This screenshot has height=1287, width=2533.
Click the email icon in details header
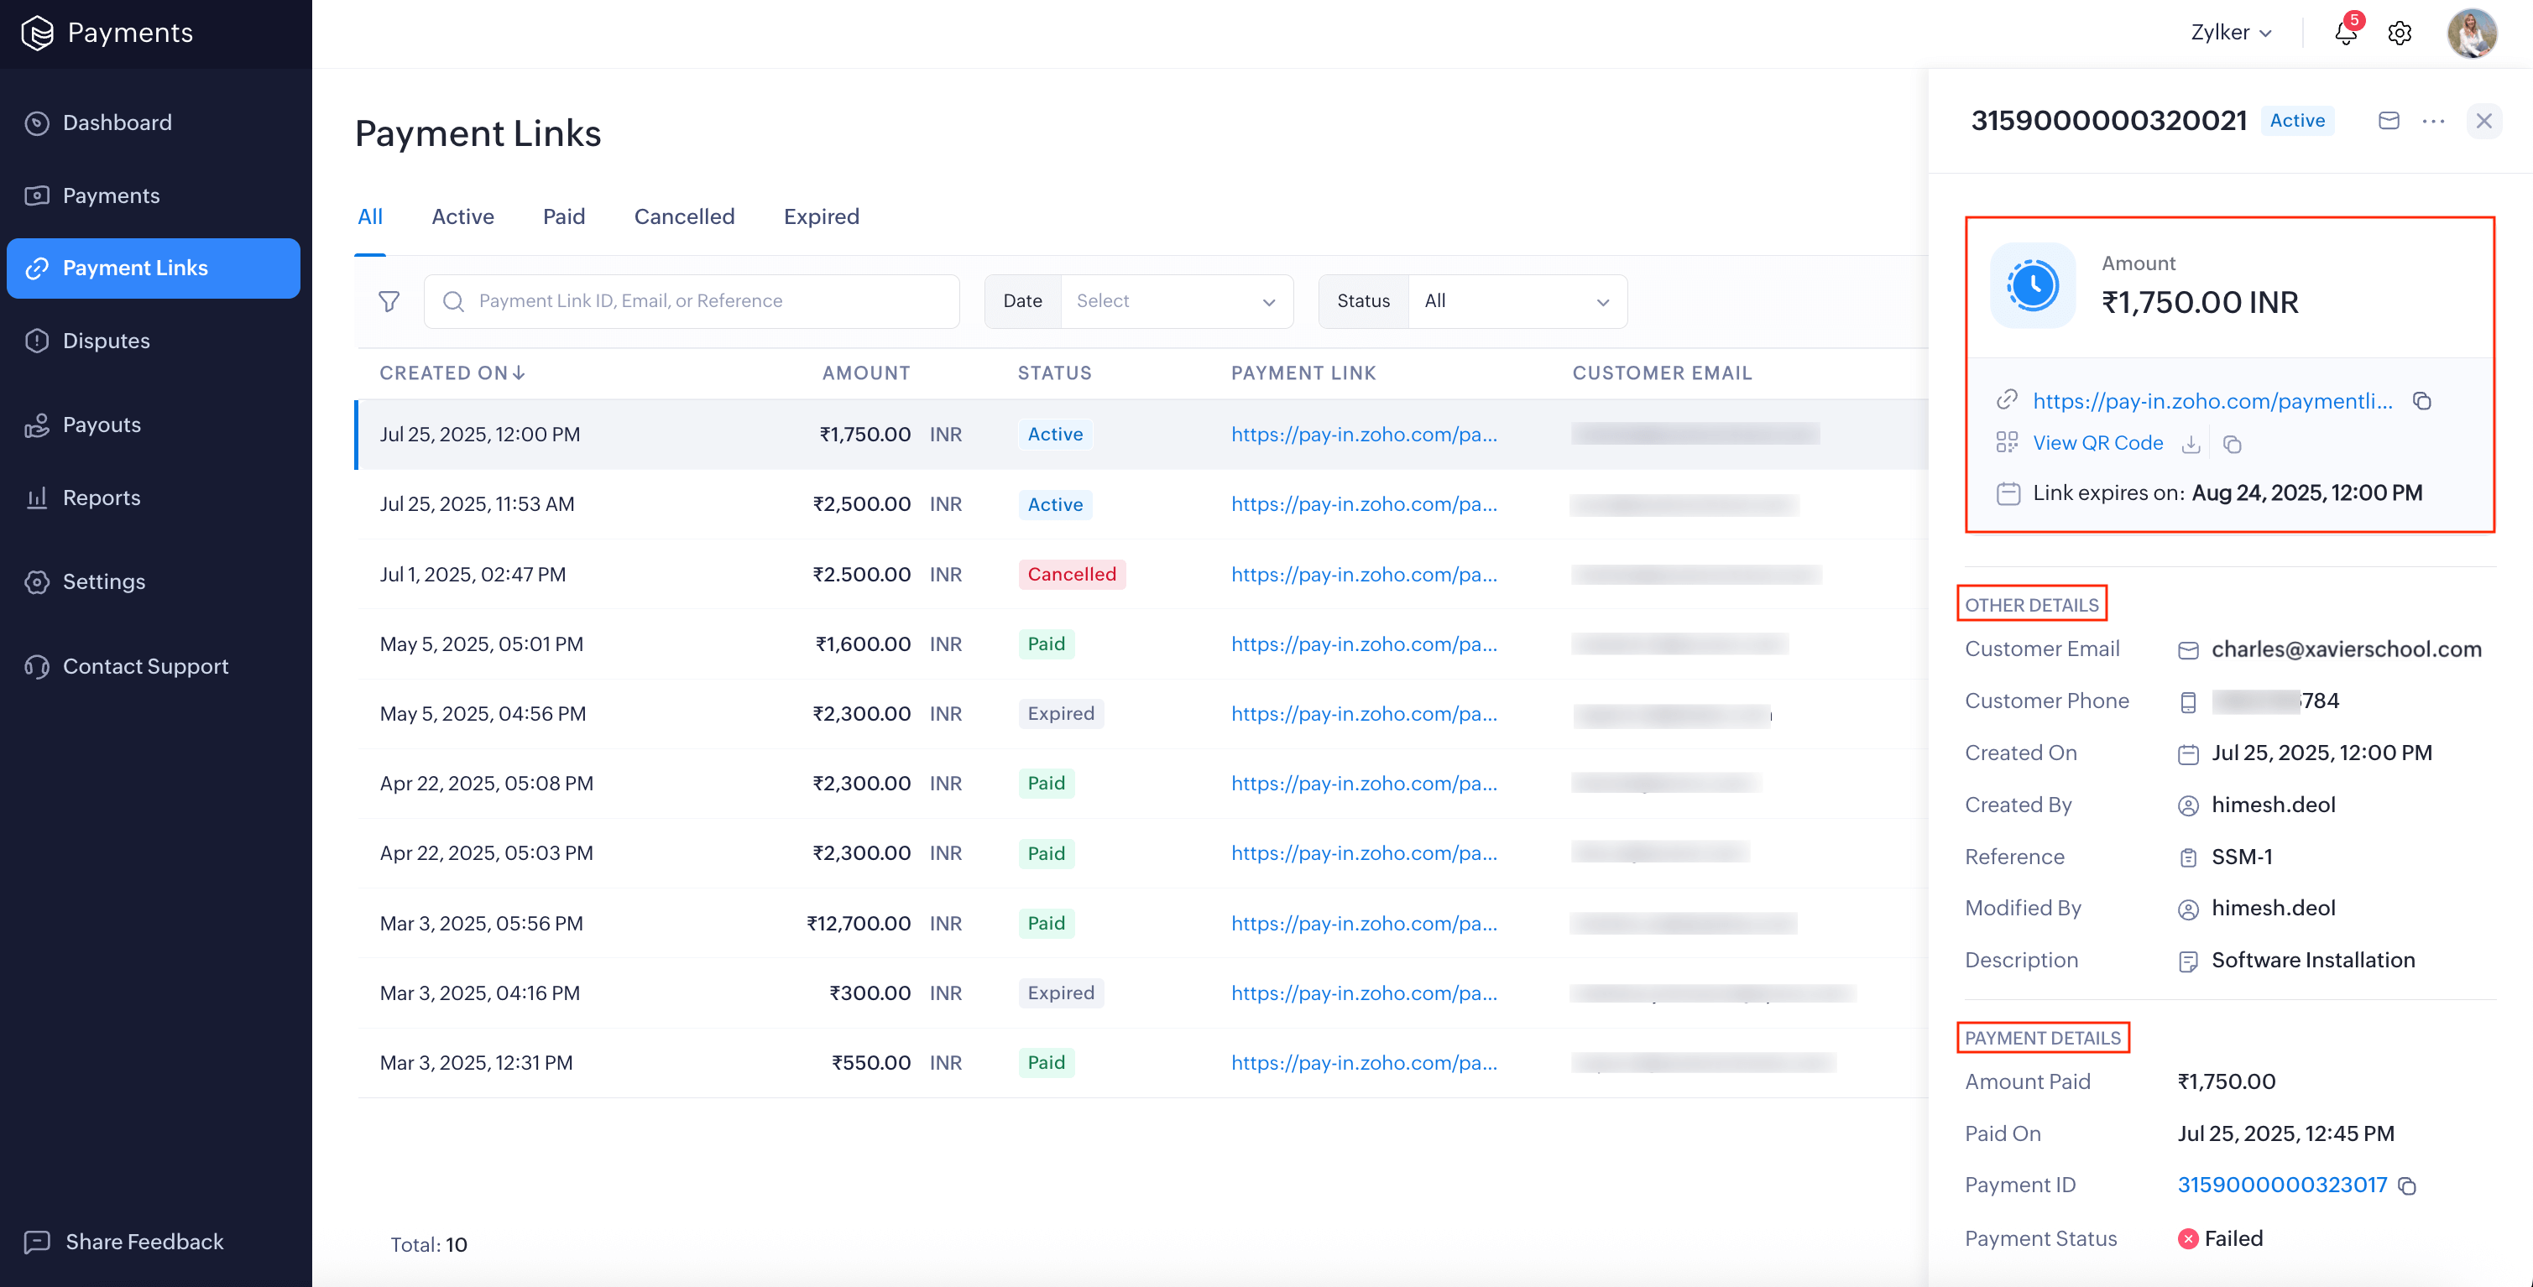coord(2389,121)
